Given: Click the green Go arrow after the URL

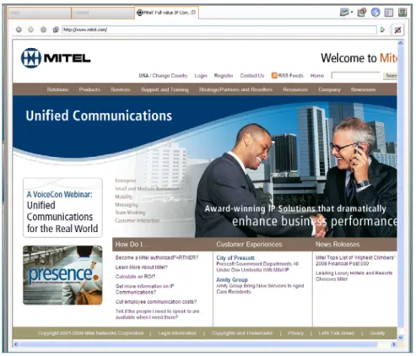Looking at the screenshot, I should [x=382, y=30].
